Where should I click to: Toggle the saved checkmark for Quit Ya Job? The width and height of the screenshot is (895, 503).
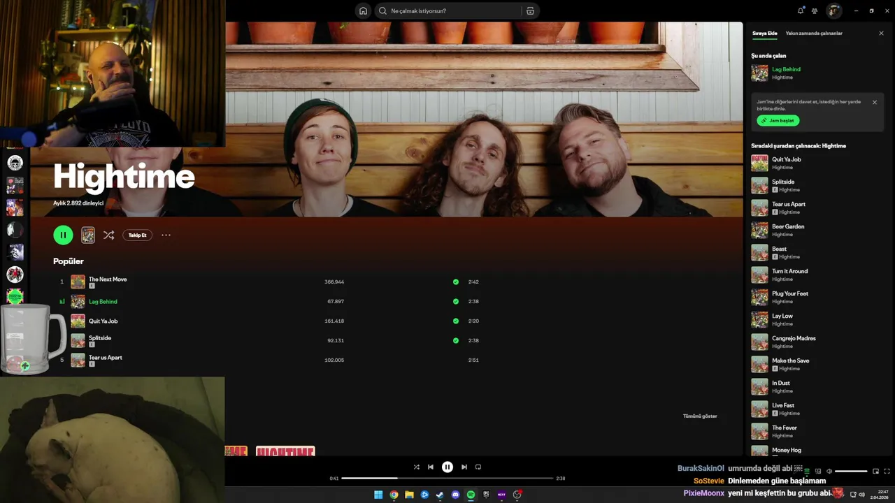(456, 321)
